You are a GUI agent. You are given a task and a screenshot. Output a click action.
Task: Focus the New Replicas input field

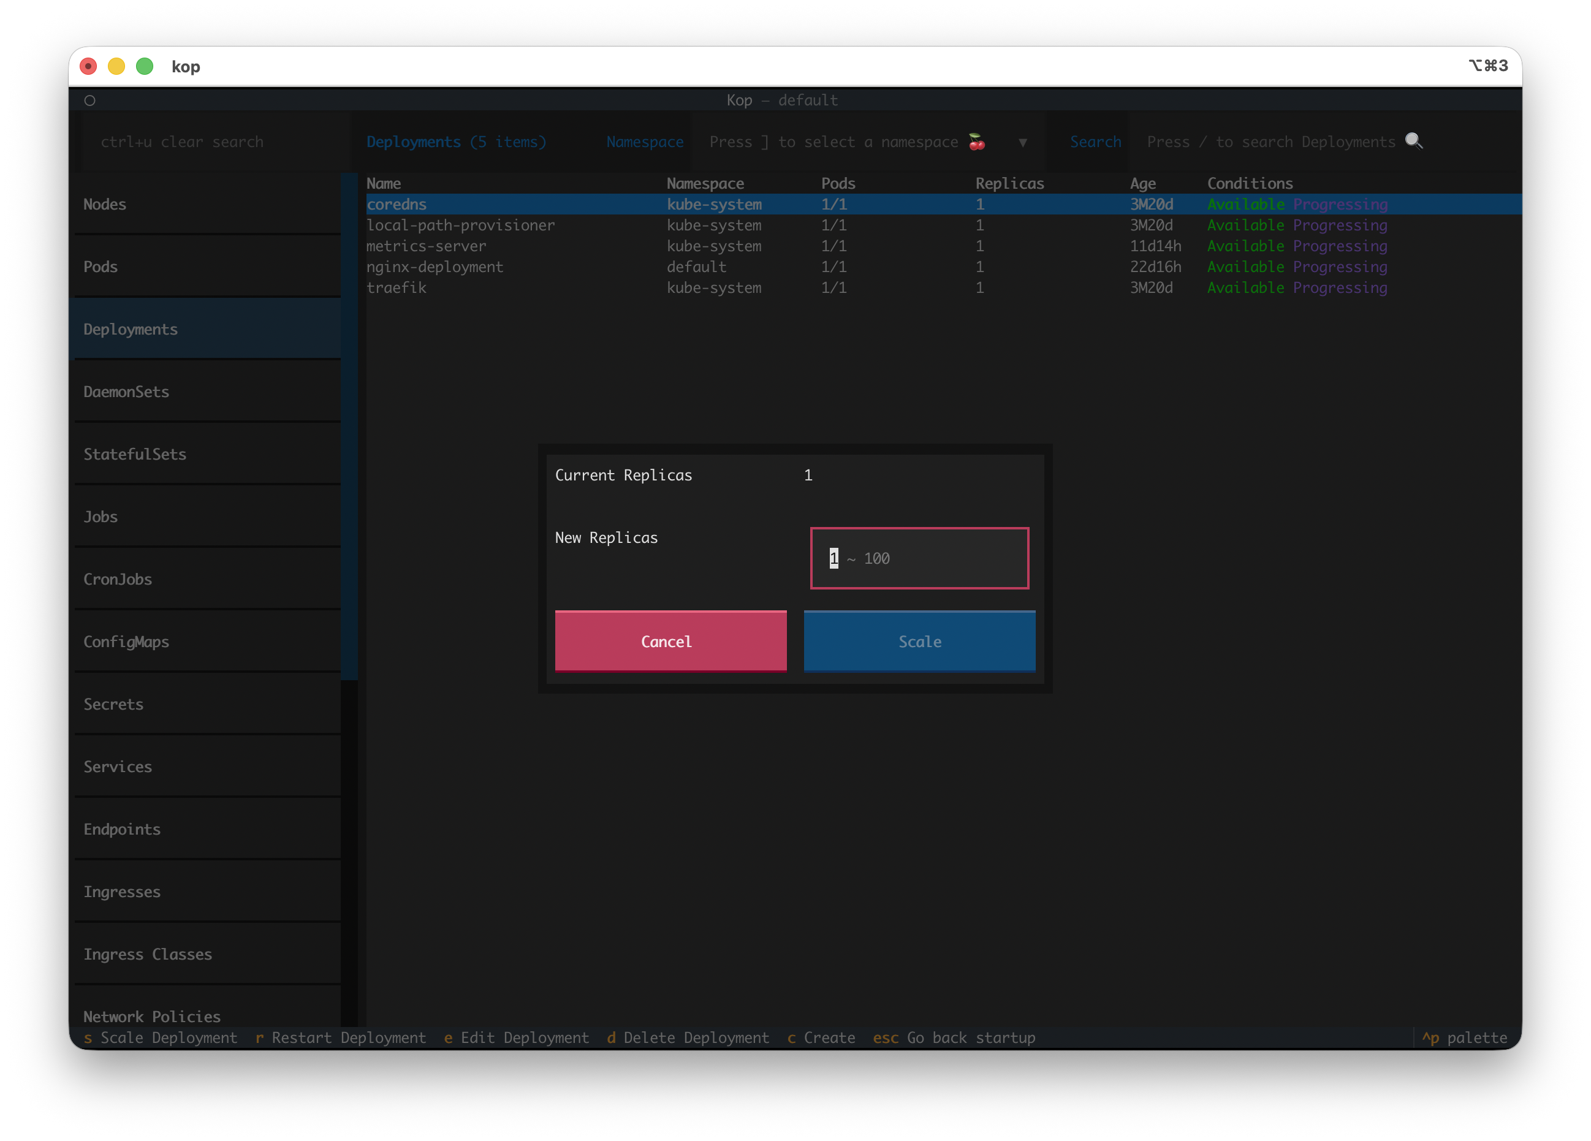[920, 558]
